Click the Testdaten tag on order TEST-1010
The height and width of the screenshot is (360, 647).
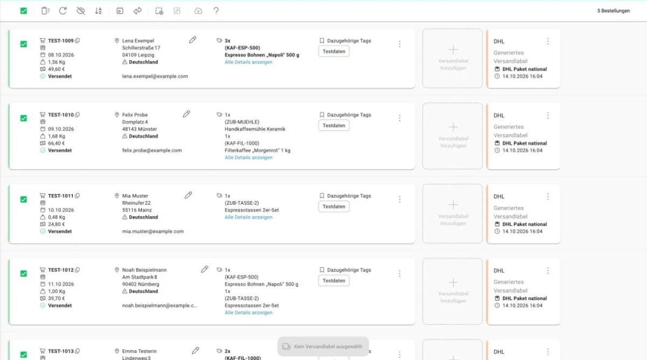[x=334, y=126]
